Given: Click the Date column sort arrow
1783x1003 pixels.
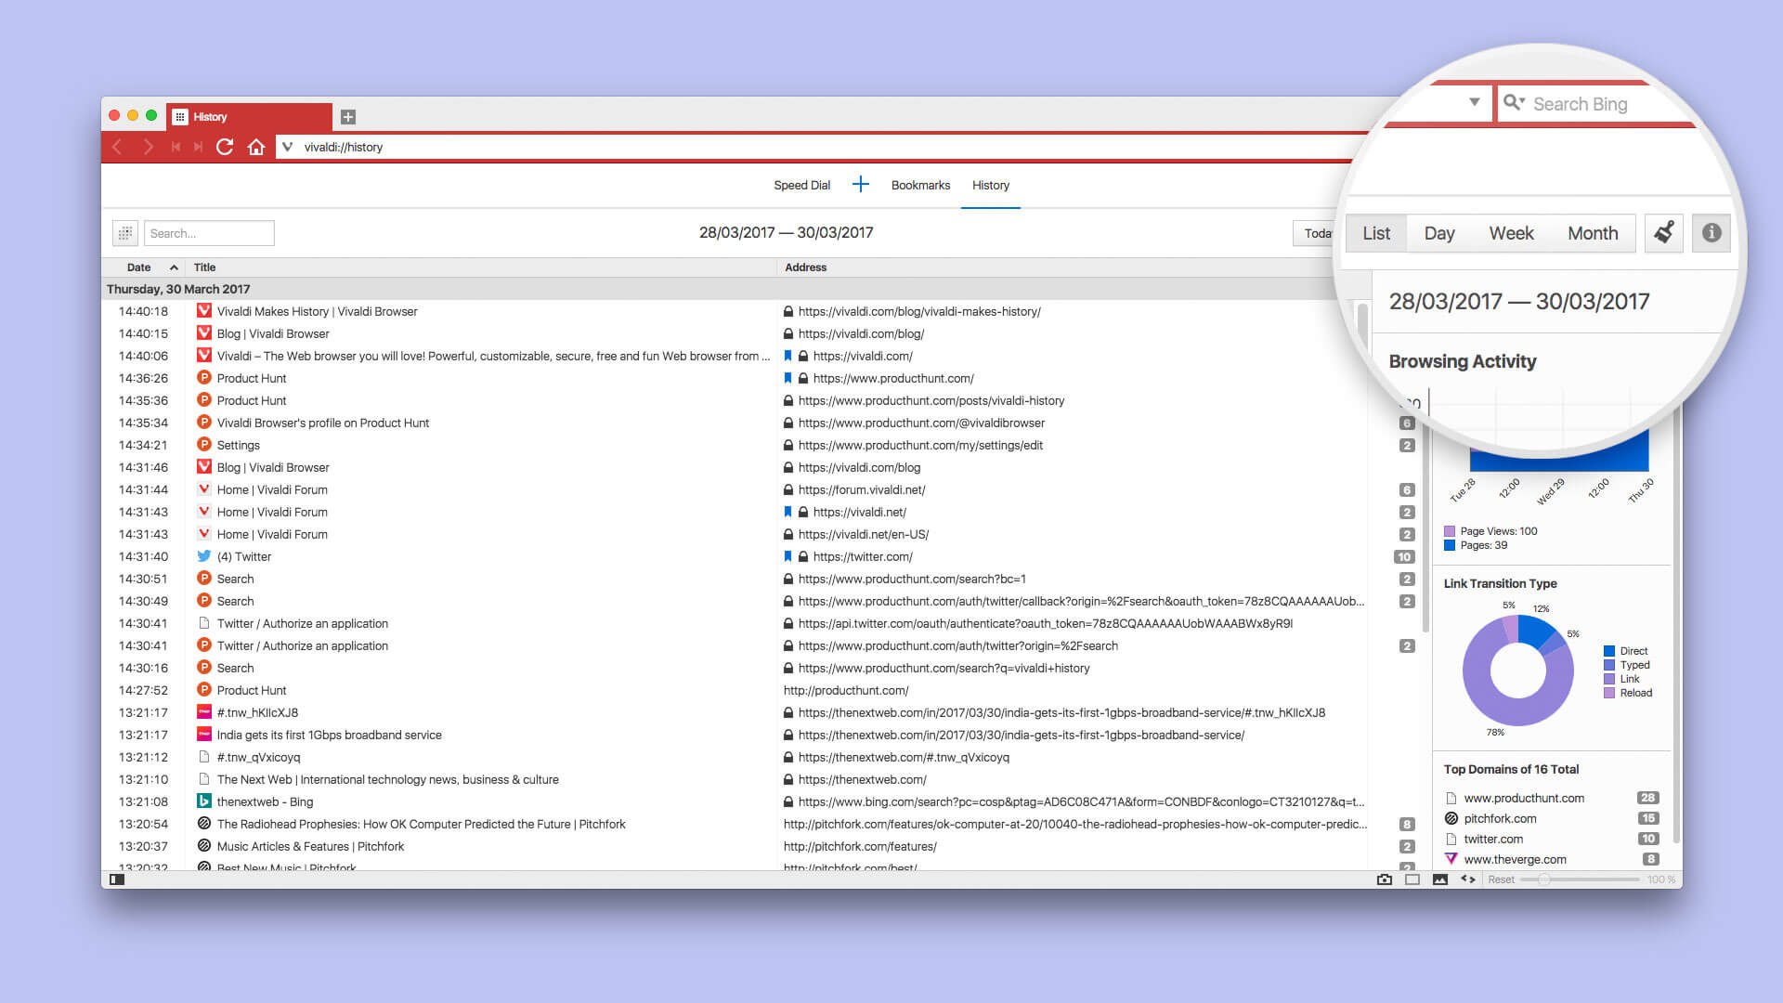Looking at the screenshot, I should 174,267.
